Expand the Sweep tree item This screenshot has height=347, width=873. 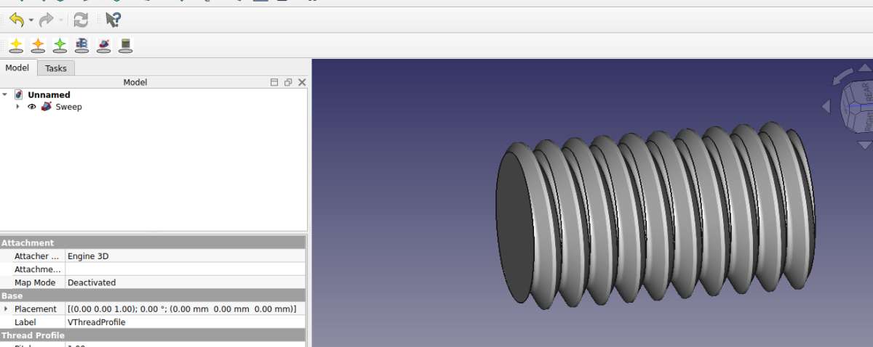point(17,107)
